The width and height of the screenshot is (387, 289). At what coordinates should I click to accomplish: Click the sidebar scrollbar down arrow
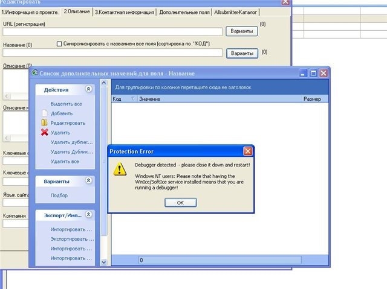coord(104,262)
